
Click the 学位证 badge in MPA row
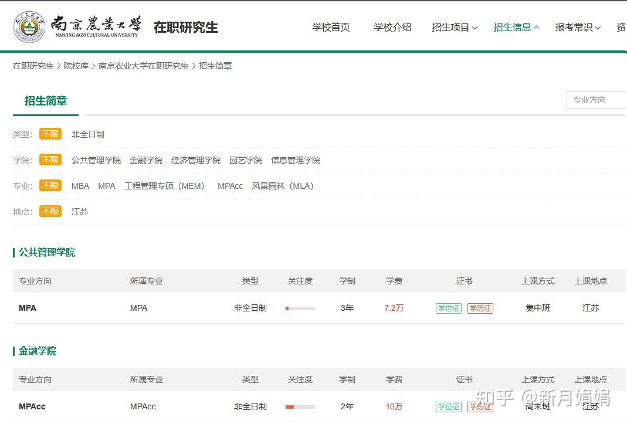449,308
